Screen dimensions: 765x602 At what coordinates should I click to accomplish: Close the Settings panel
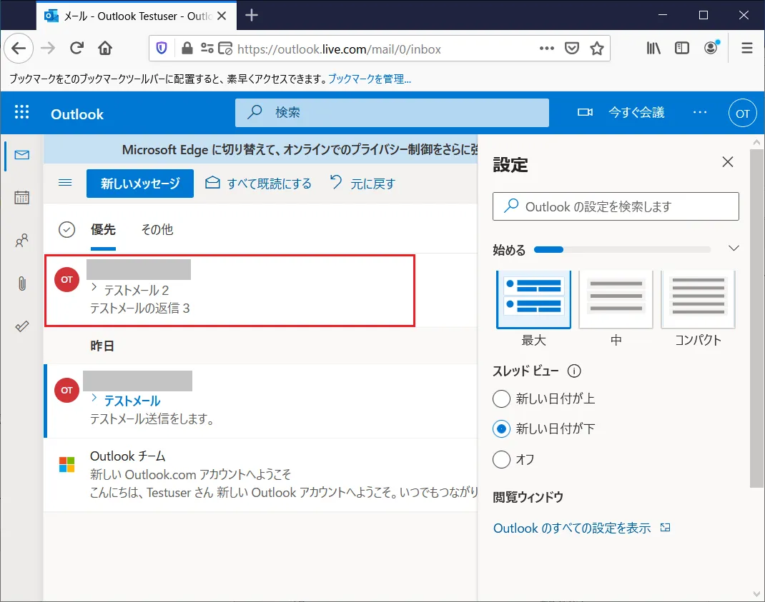point(727,162)
